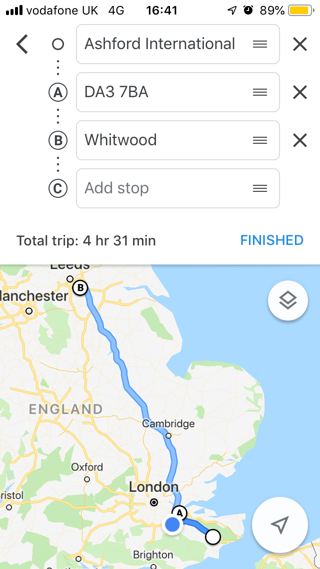
Task: Remove the Whitwood stop
Action: click(299, 140)
